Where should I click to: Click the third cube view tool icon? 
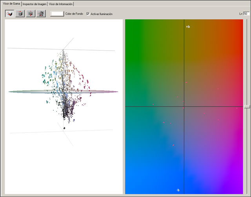click(x=30, y=13)
